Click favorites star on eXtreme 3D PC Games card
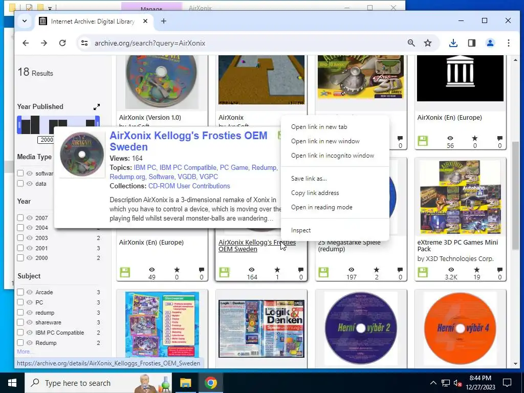 [x=476, y=270]
